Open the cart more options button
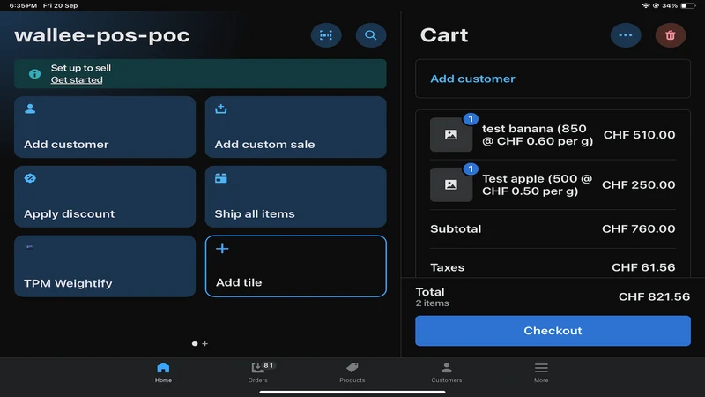Viewport: 705px width, 397px height. pyautogui.click(x=626, y=35)
